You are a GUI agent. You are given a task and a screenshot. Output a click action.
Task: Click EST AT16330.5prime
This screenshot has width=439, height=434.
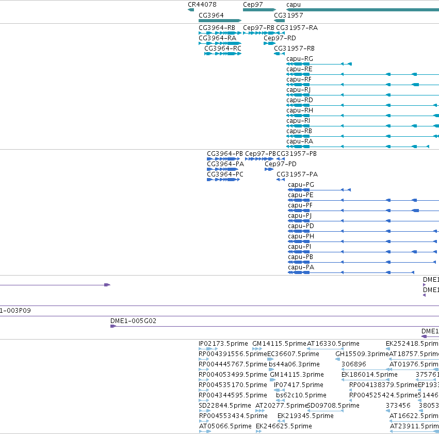[333, 344]
